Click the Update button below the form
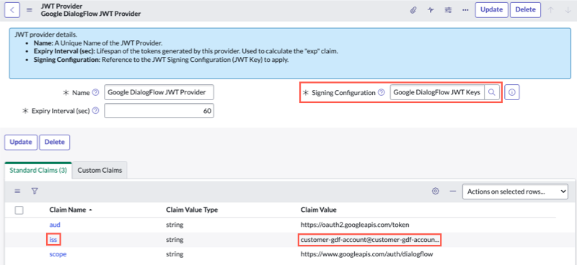Screen dimensions: 577x265 (21, 143)
